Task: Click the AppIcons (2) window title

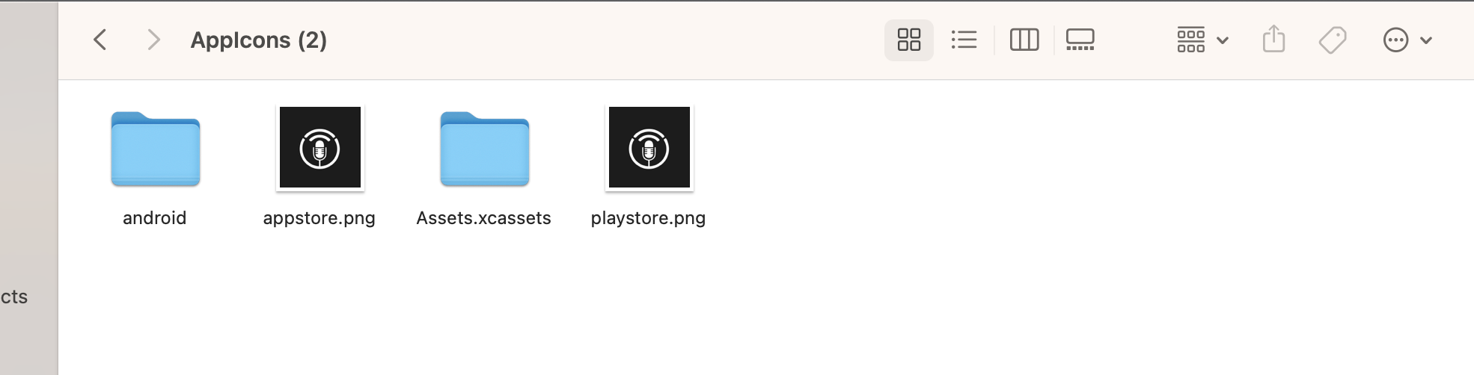Action: [x=259, y=40]
